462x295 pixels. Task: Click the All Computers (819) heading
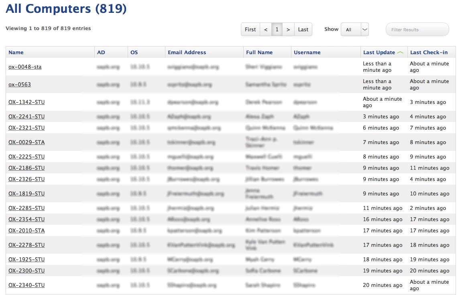click(66, 9)
